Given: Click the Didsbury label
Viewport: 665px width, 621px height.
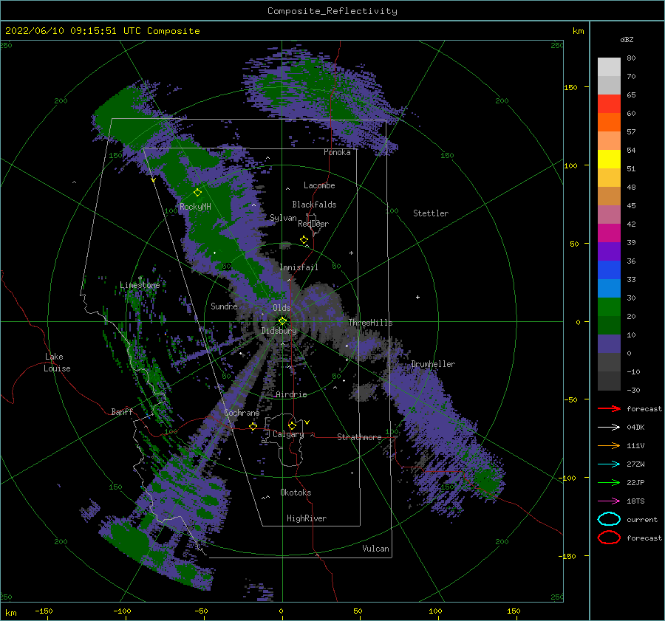Looking at the screenshot, I should [279, 331].
